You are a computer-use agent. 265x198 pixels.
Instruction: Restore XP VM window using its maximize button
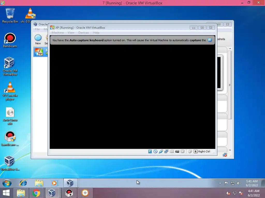(202, 28)
